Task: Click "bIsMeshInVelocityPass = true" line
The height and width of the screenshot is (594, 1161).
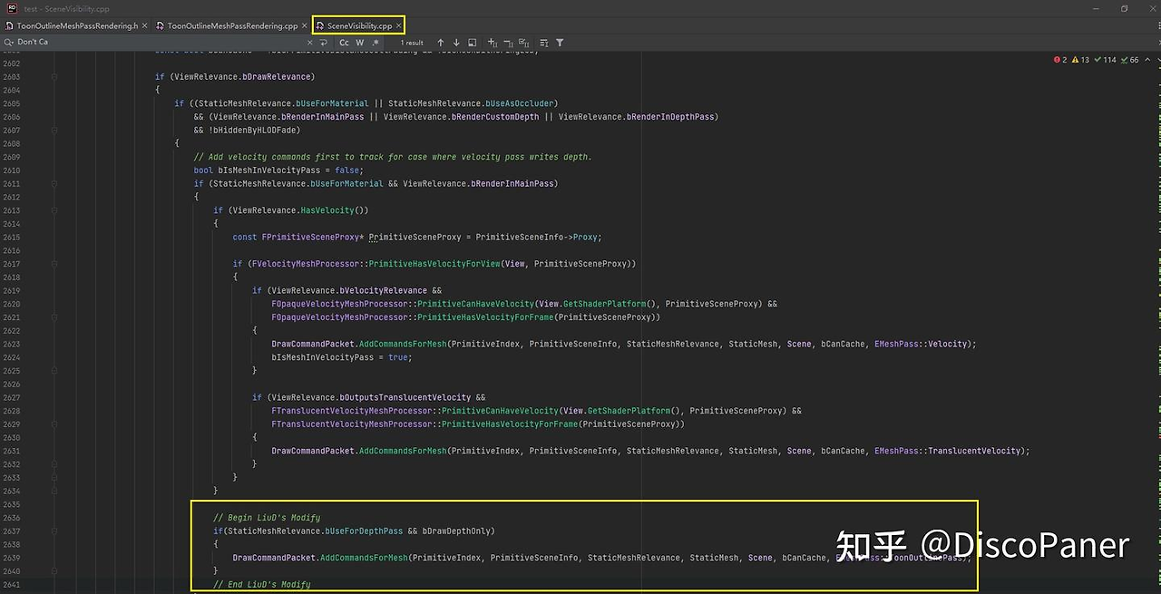Action: (x=341, y=357)
